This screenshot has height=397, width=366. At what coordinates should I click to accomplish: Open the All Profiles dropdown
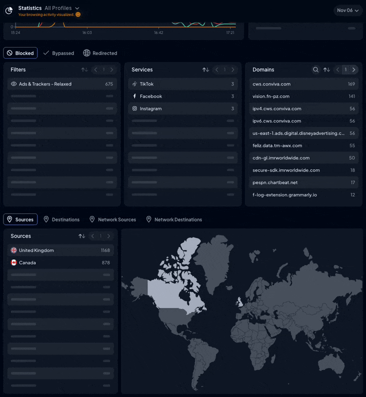point(62,8)
